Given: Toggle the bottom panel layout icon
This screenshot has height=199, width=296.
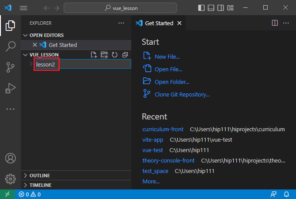Looking at the screenshot, I should click(211, 8).
